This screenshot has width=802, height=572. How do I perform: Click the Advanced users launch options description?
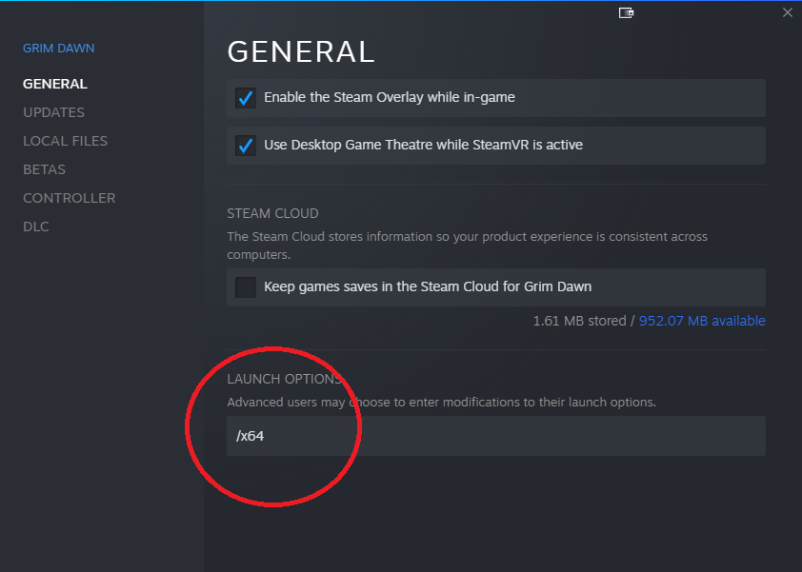(441, 402)
